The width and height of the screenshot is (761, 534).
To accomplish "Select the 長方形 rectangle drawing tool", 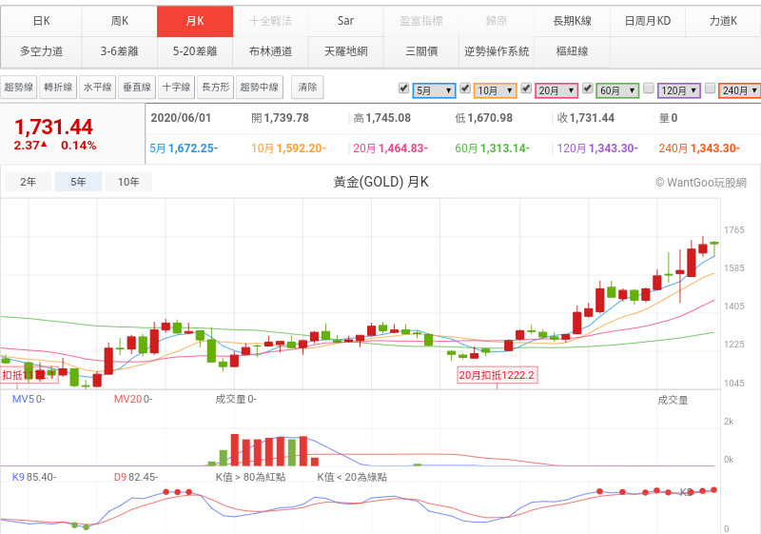I will (x=215, y=88).
